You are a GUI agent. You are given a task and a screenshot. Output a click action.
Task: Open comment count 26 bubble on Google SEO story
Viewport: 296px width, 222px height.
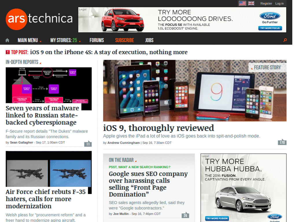click(185, 215)
